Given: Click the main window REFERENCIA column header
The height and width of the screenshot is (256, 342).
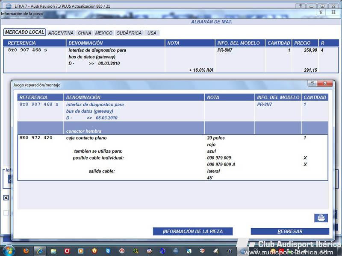Looking at the screenshot, I should [x=35, y=43].
